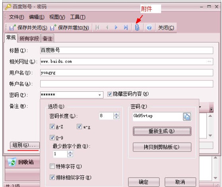Toggle the a-z lowercase checkbox

tap(79, 126)
